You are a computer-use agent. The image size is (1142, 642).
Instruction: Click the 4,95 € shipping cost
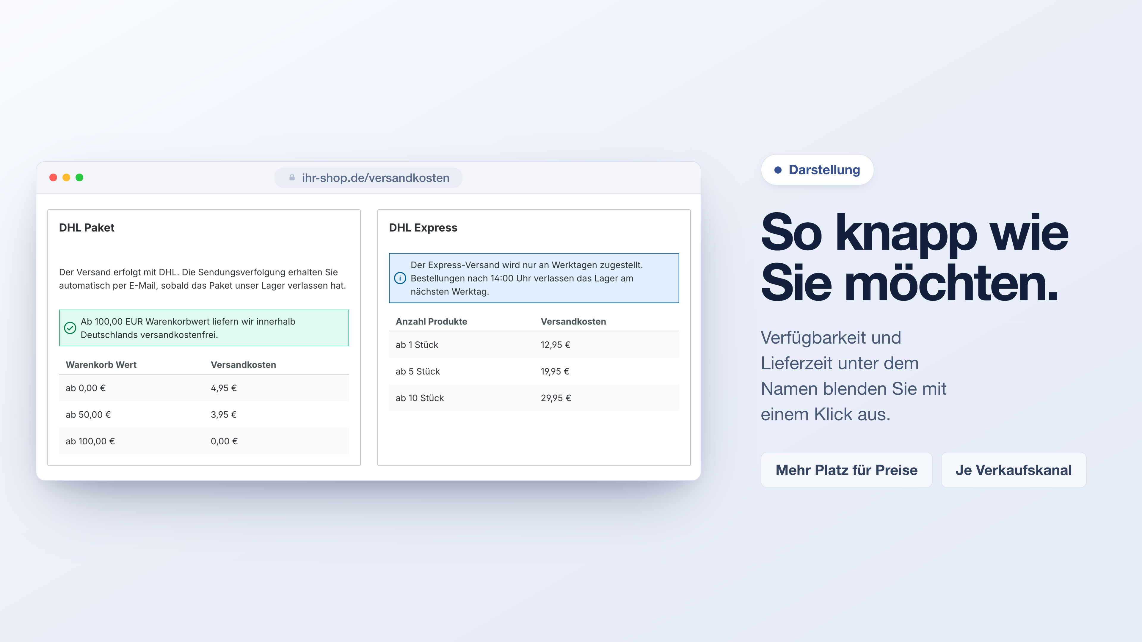click(223, 388)
